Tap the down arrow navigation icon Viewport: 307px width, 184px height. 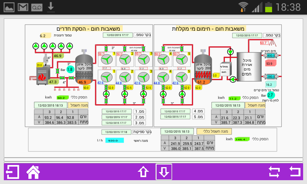[164, 172]
